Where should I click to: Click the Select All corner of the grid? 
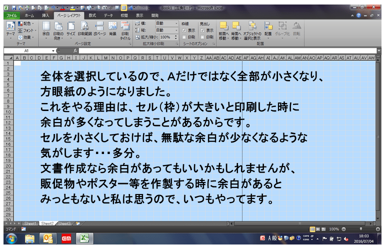[8, 57]
